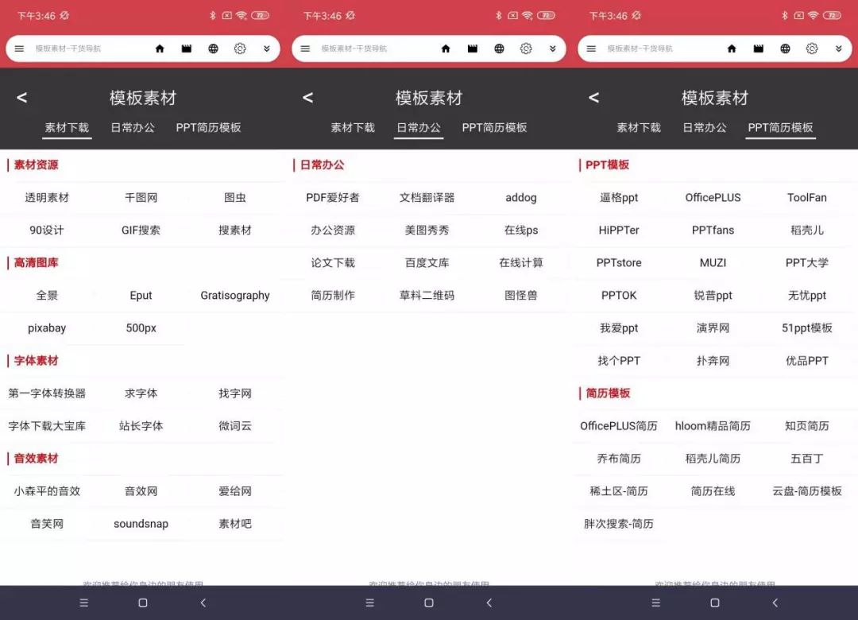Open settings gear in middle phone toolbar
This screenshot has height=620, width=858.
(526, 48)
